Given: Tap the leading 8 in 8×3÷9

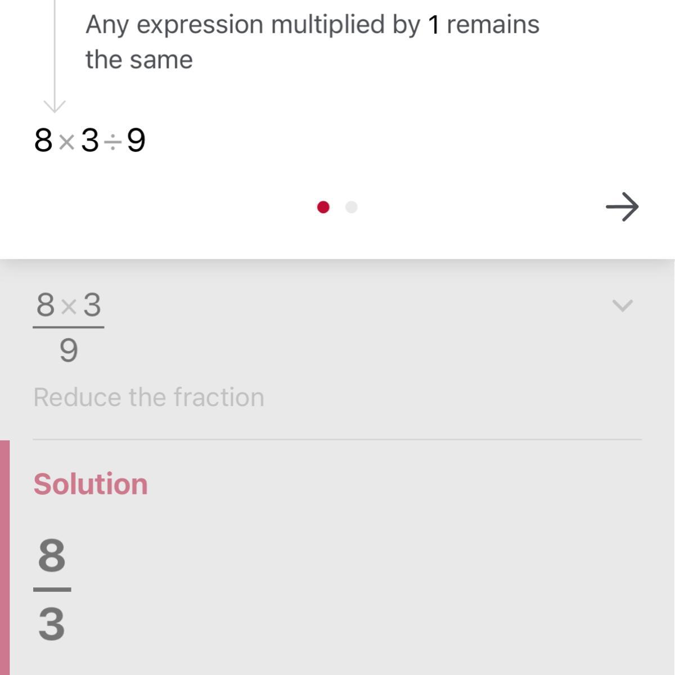Looking at the screenshot, I should click(x=43, y=141).
